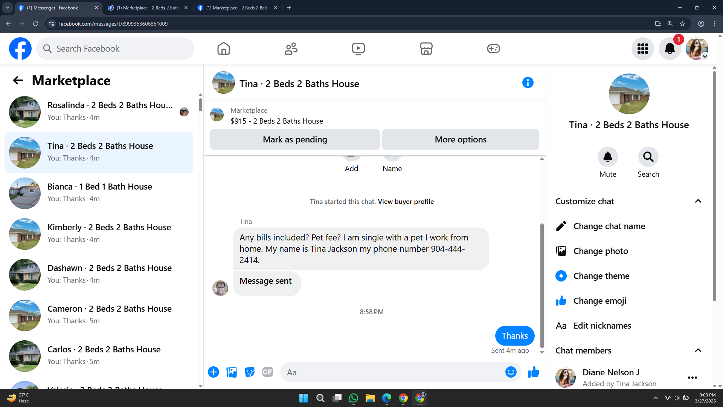Open conversation information icon in chat header
This screenshot has width=723, height=407.
point(528,83)
